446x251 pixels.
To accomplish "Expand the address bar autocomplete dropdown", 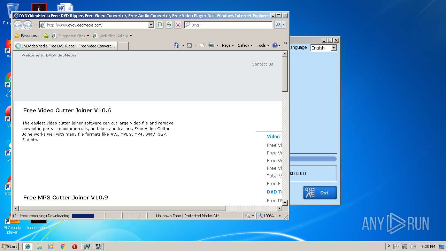I will coord(151,25).
